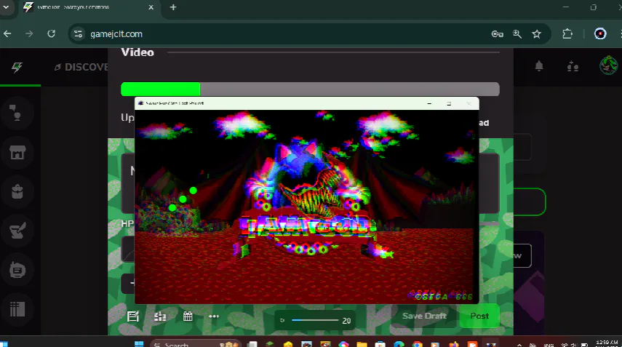Screen dimensions: 622x347
Task: Open the DISCOVER navigation item
Action: coord(81,67)
